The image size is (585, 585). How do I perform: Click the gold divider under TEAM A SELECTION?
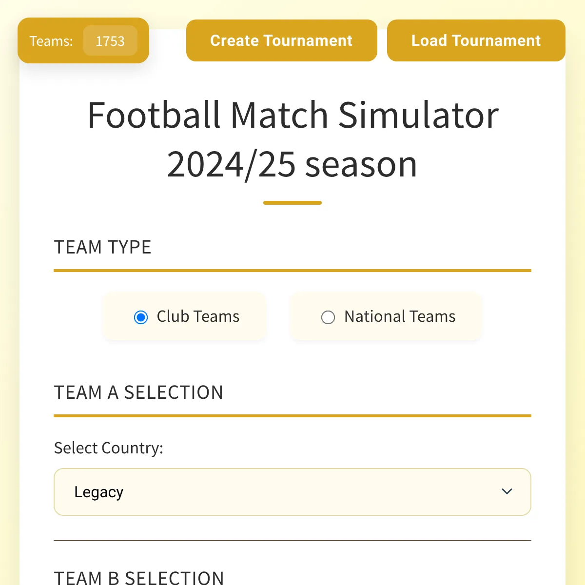(x=292, y=416)
